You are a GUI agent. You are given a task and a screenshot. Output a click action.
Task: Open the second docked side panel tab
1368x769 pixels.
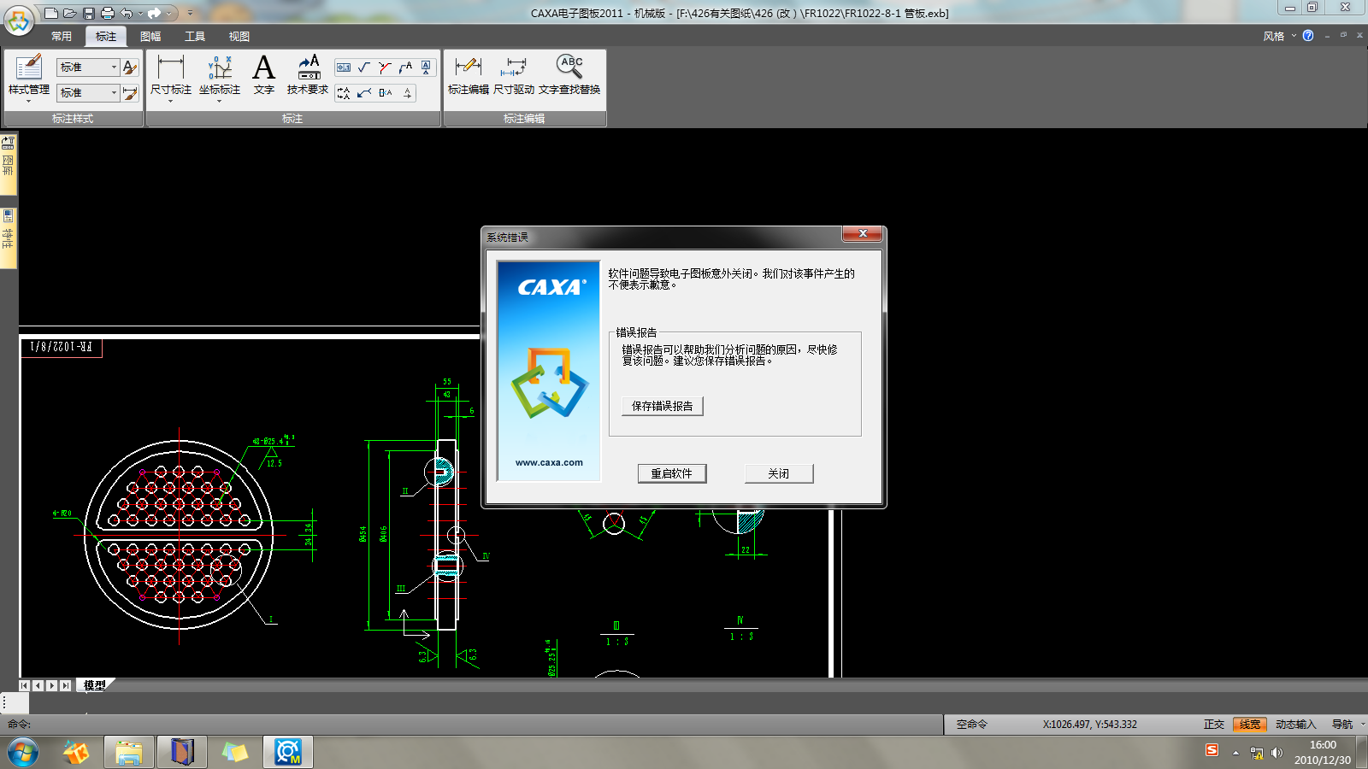[x=9, y=237]
